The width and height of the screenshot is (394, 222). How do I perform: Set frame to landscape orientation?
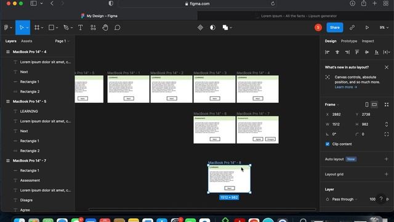click(374, 104)
